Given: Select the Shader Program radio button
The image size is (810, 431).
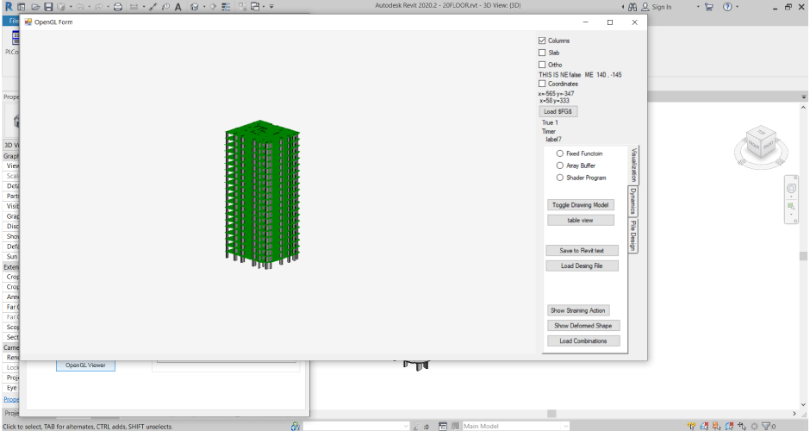Looking at the screenshot, I should 559,178.
